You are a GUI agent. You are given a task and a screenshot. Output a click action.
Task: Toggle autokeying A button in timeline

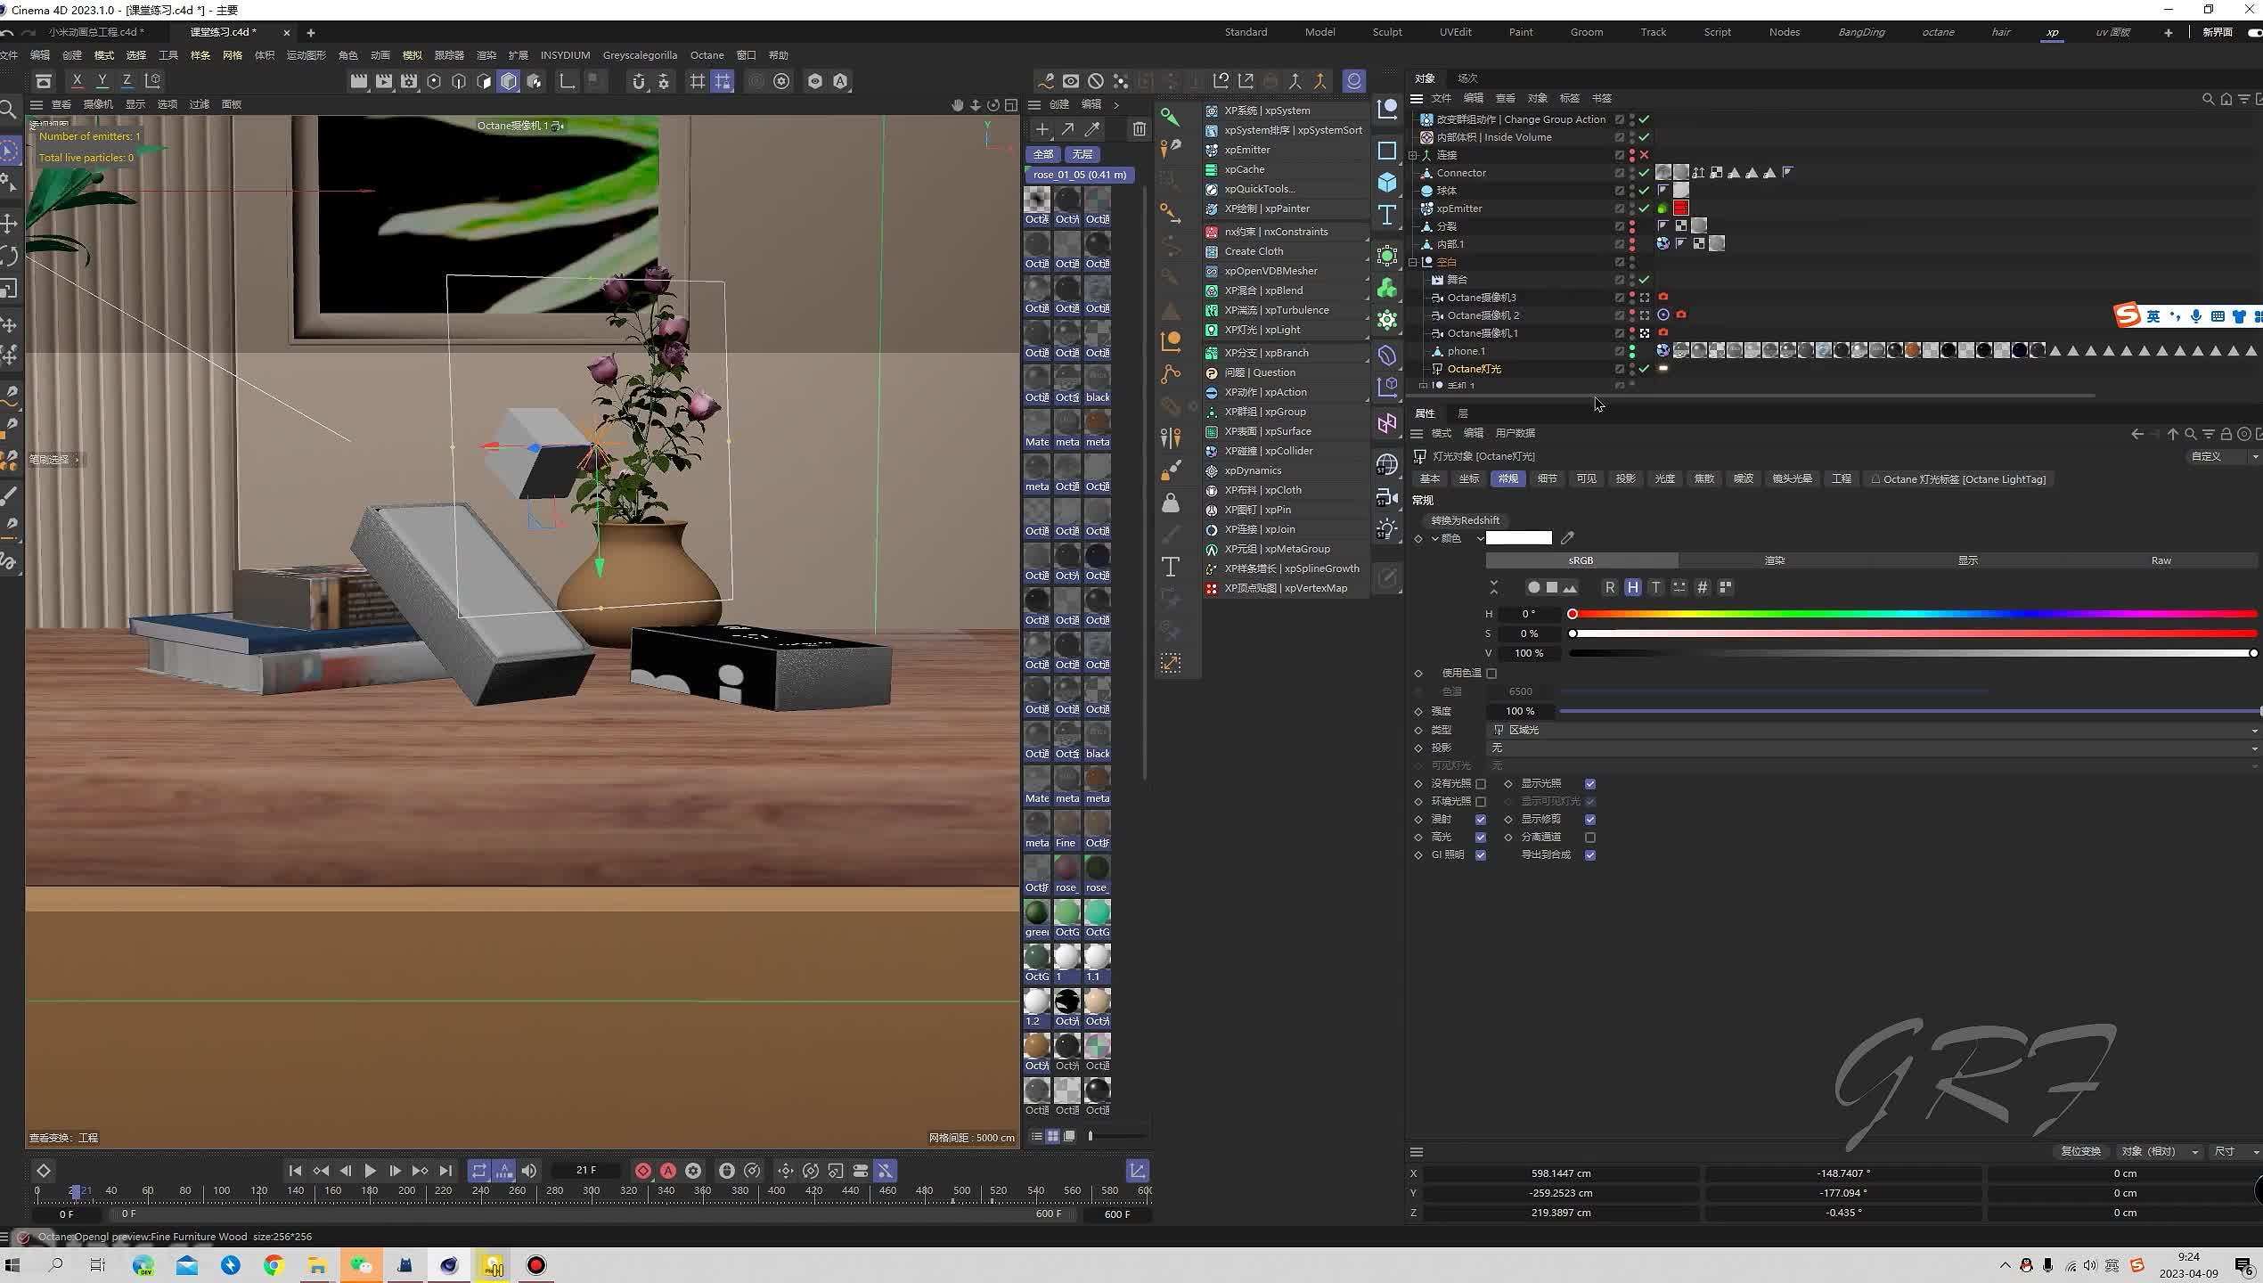coord(668,1171)
